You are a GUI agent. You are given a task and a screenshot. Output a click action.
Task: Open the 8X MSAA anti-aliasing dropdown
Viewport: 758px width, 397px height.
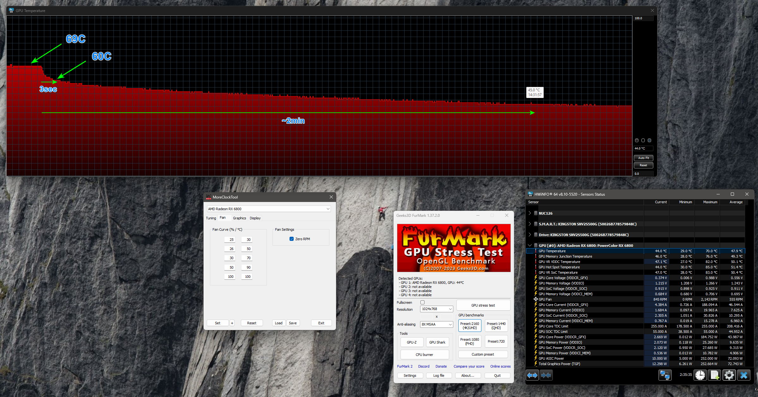tap(437, 324)
